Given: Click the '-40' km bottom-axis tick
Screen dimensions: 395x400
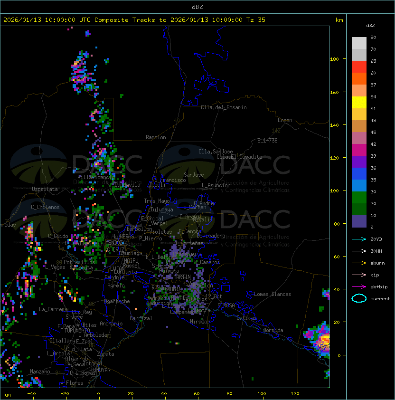Looking at the screenshot, I should (x=31, y=394).
